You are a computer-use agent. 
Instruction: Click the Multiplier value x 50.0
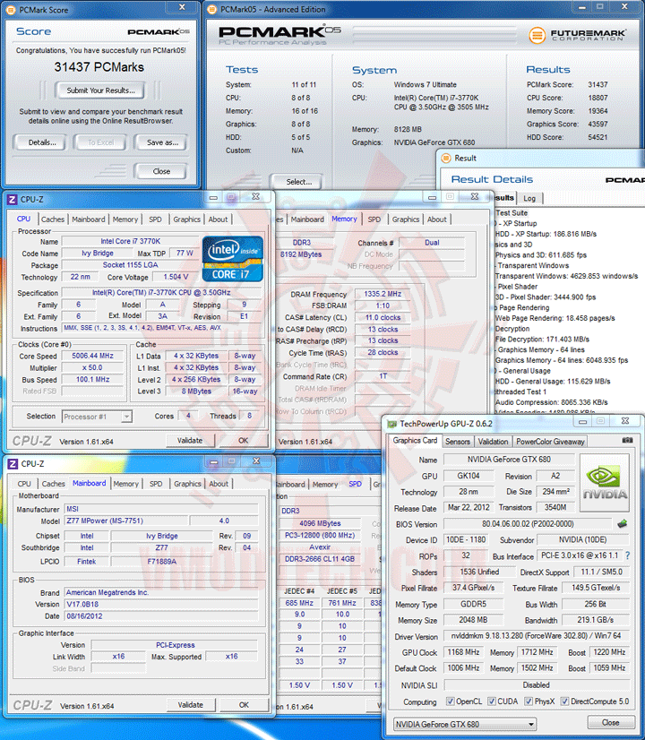(92, 367)
